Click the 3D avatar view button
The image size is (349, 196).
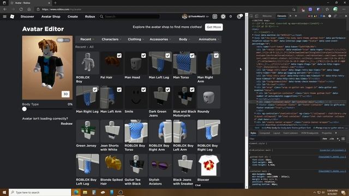point(65,94)
